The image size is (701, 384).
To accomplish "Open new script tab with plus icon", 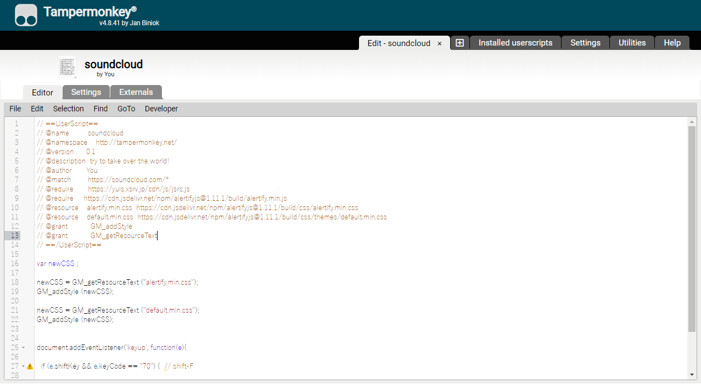I will [459, 43].
